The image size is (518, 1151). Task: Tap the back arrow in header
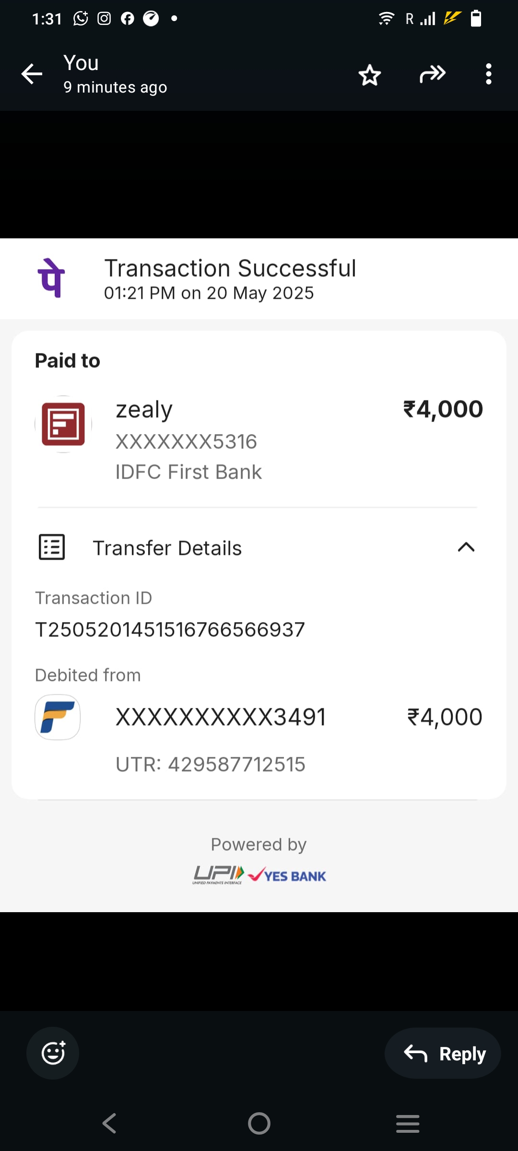point(32,74)
